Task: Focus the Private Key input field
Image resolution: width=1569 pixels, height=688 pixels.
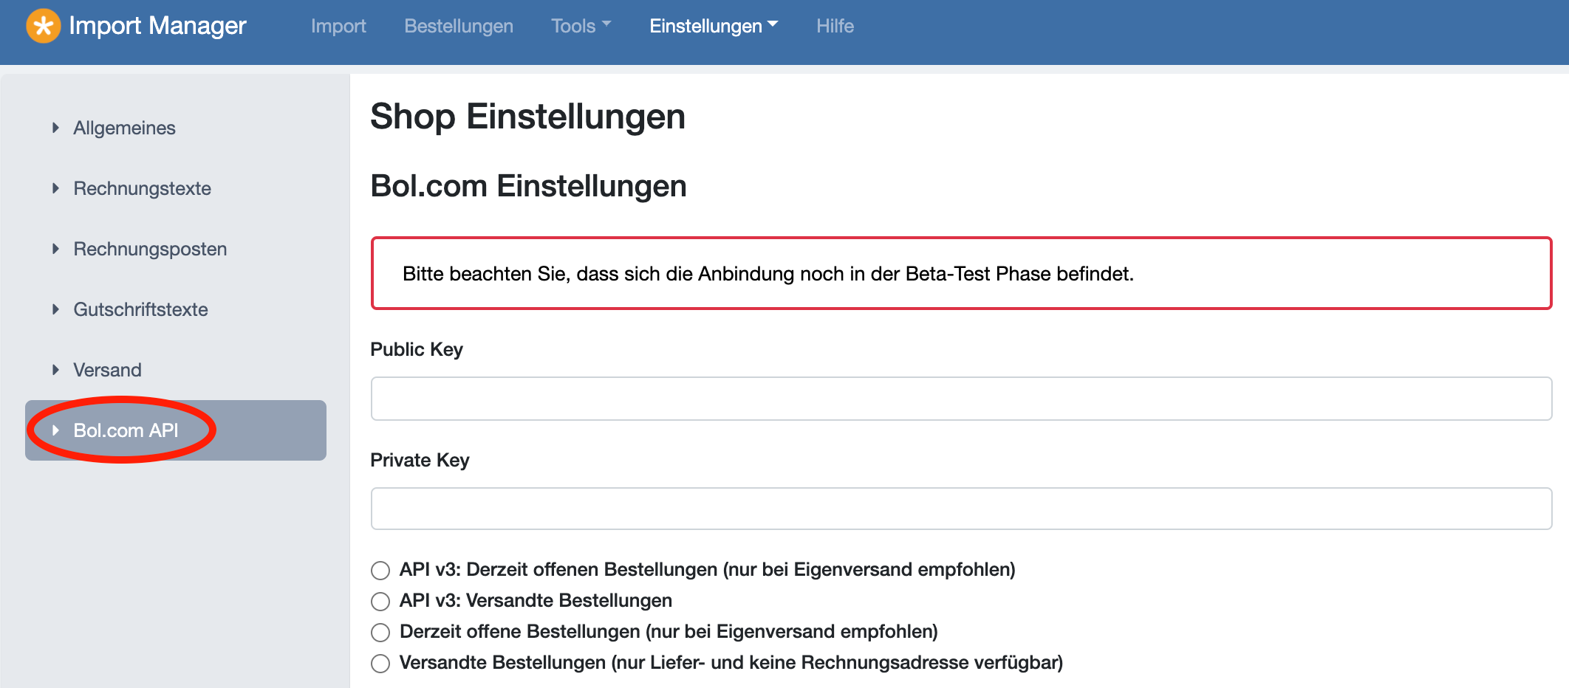Action: point(961,509)
